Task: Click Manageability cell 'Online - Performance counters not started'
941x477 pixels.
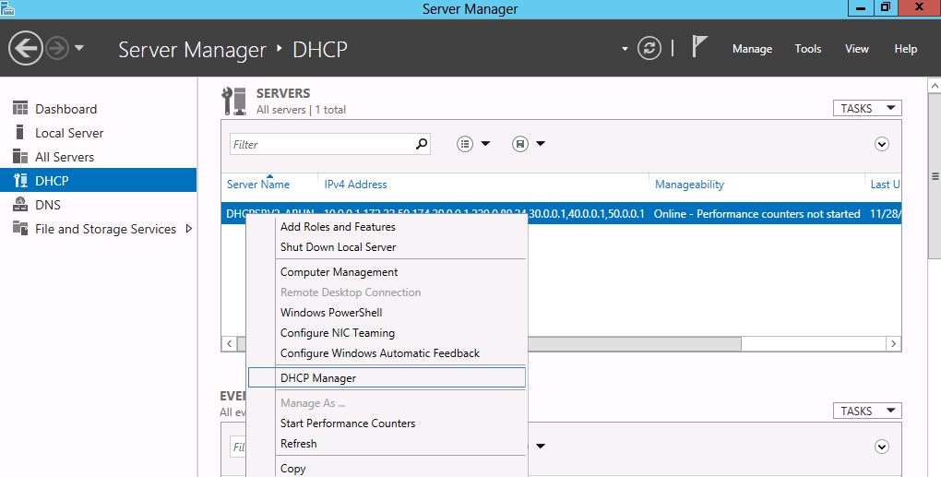Action: coord(756,214)
